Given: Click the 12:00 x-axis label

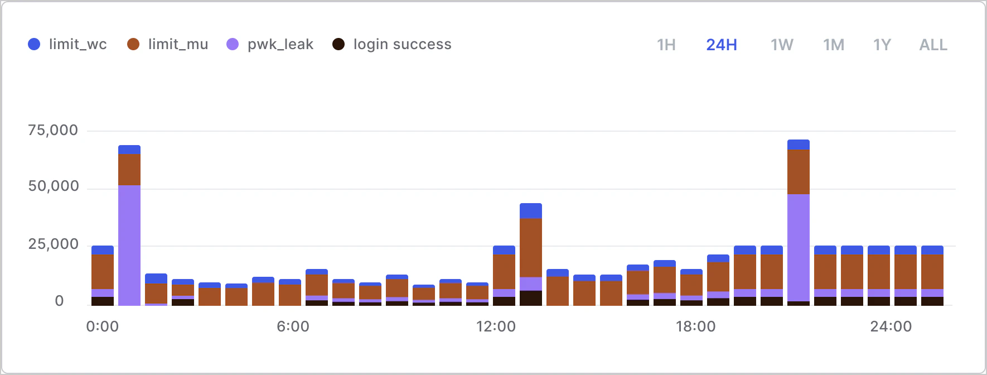Looking at the screenshot, I should click(x=496, y=326).
